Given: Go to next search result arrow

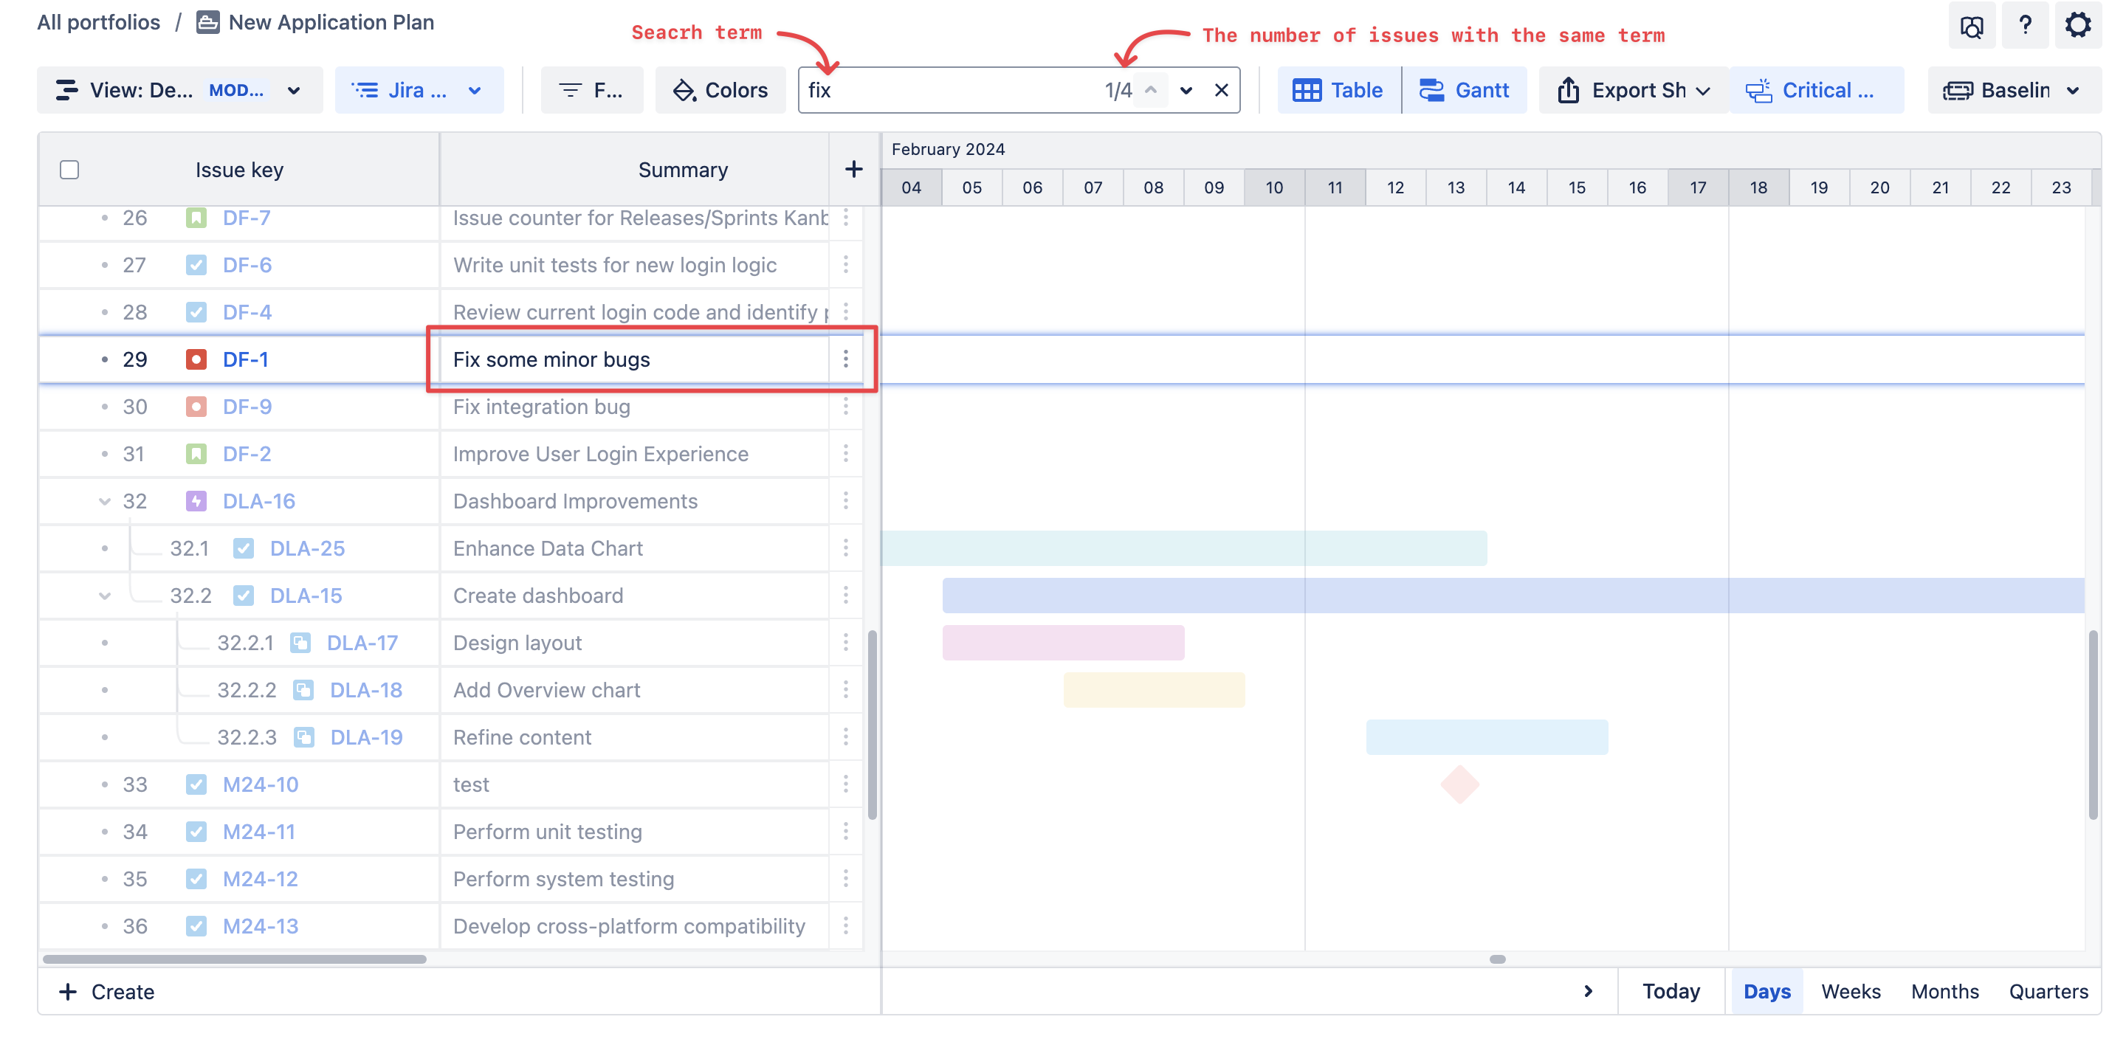Looking at the screenshot, I should (x=1185, y=90).
